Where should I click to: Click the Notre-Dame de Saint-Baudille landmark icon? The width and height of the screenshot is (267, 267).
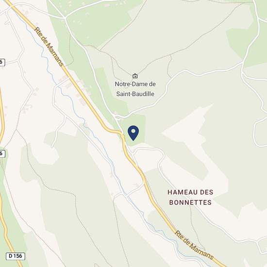(135, 76)
